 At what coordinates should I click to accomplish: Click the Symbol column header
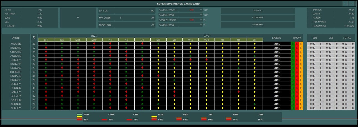pos(16,38)
